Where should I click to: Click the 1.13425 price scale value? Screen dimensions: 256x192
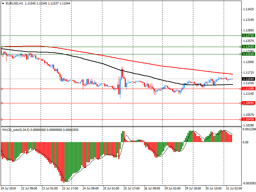tap(249, 9)
